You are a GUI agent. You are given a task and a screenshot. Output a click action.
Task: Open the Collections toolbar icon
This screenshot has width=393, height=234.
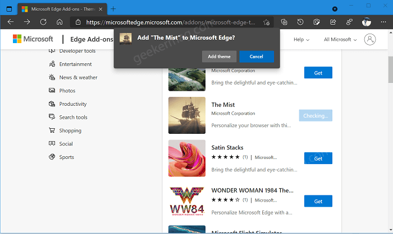coord(284,22)
